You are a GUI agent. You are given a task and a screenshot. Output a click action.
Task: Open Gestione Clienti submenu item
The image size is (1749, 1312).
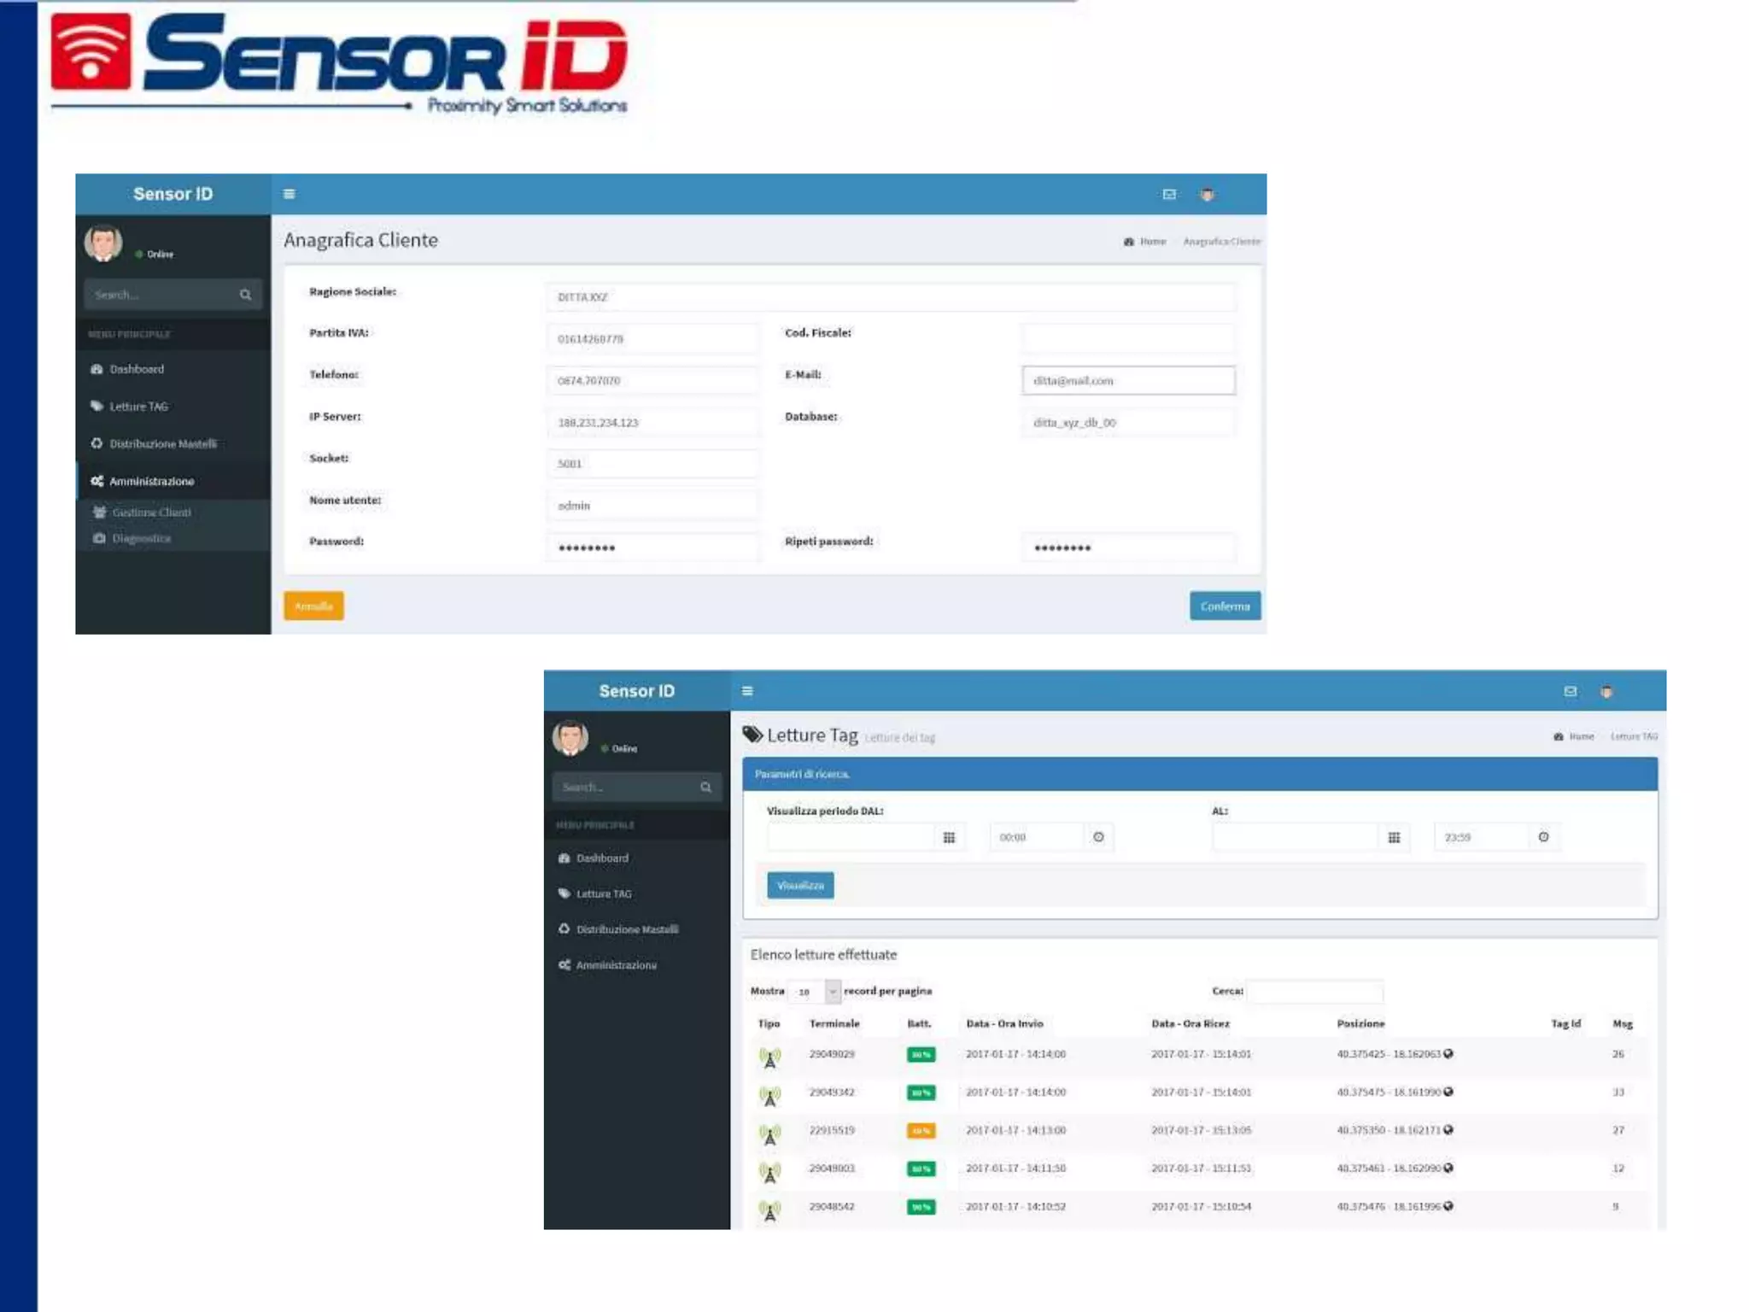coord(151,512)
